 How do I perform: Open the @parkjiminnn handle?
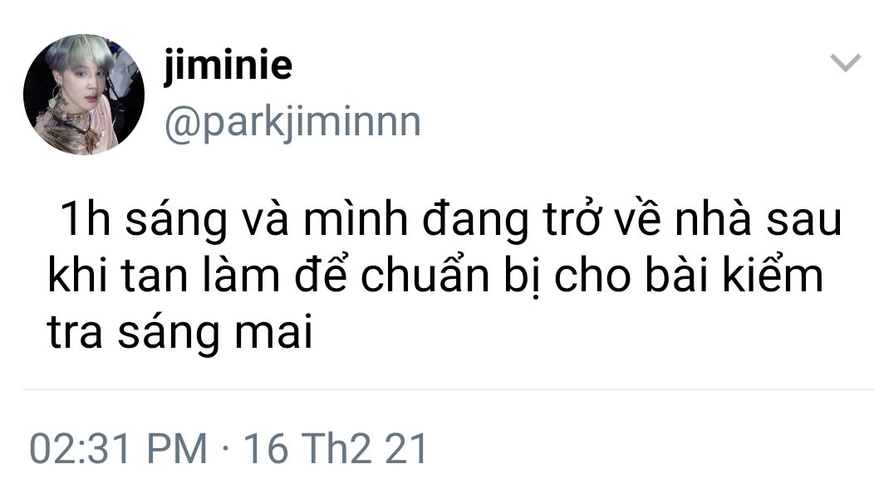pos(292,124)
